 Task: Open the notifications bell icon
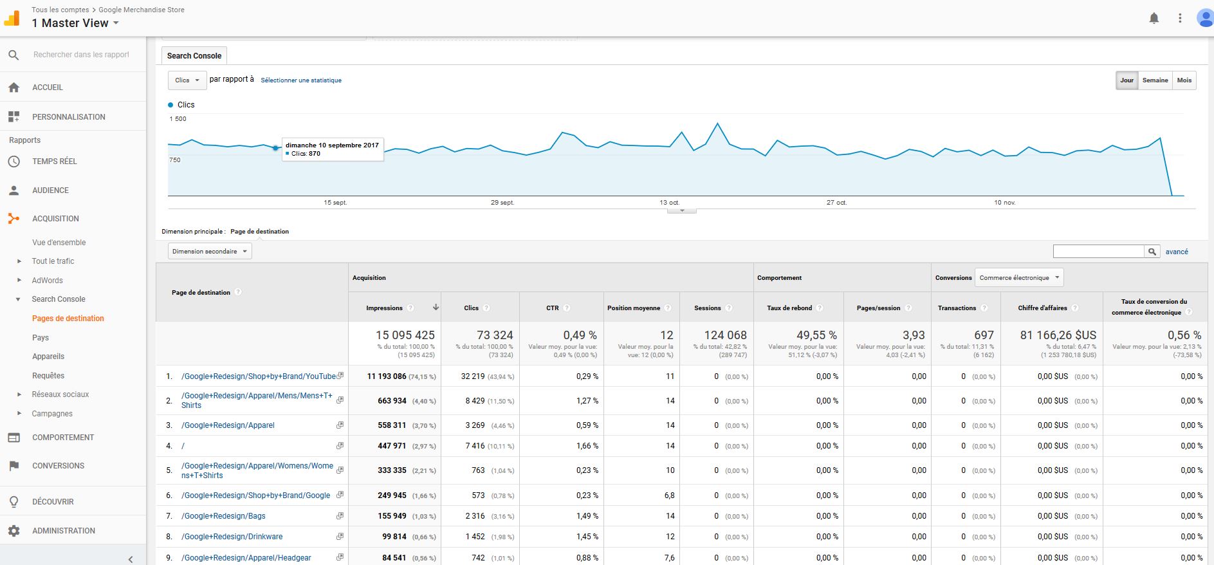tap(1154, 18)
